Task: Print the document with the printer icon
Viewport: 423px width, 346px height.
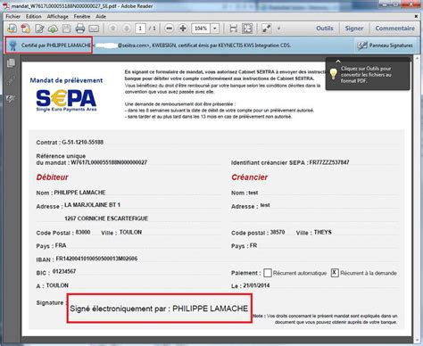Action: [80, 29]
